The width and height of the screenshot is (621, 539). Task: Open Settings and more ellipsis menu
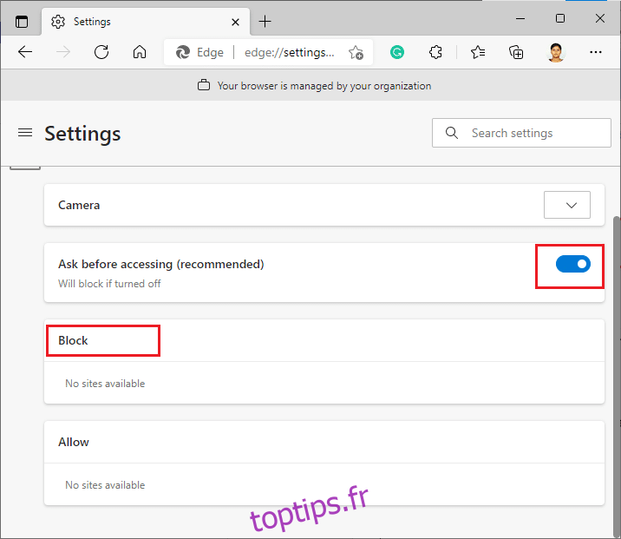(595, 52)
